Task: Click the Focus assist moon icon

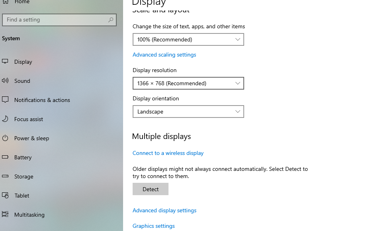Action: tap(5, 119)
